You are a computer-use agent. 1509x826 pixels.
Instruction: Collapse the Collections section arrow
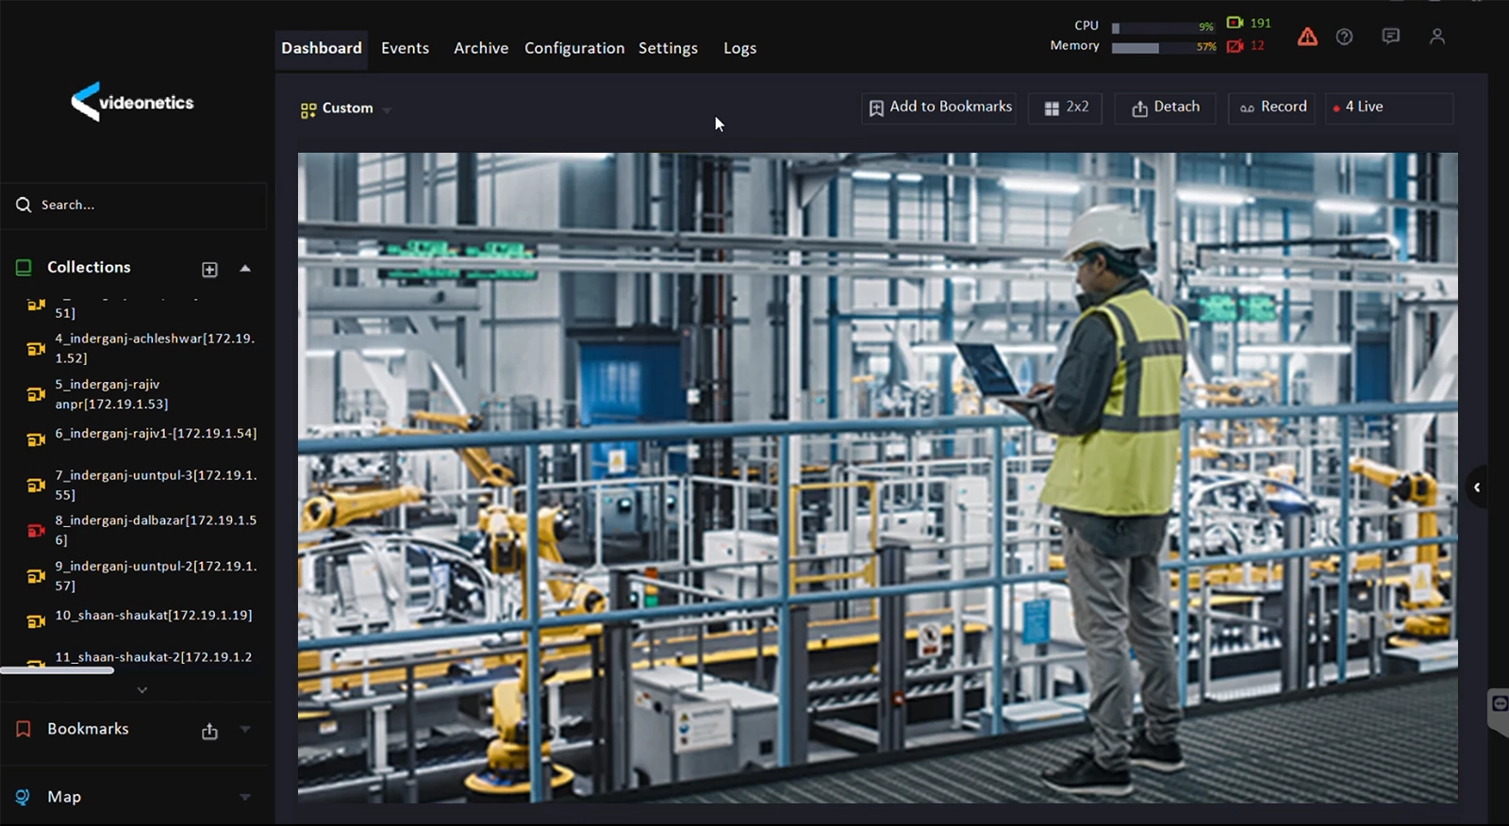[x=245, y=269]
